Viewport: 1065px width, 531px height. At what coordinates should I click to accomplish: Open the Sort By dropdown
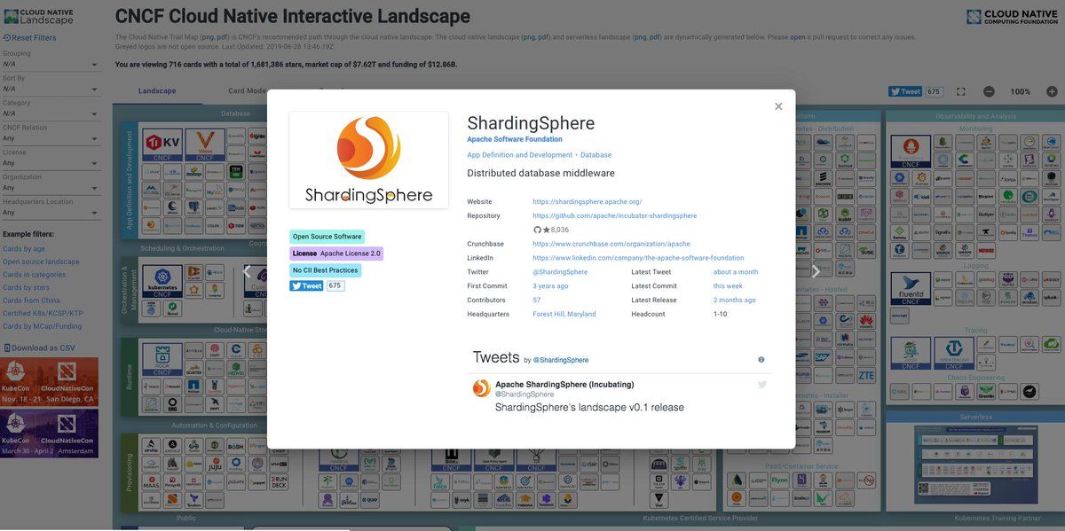tap(52, 89)
